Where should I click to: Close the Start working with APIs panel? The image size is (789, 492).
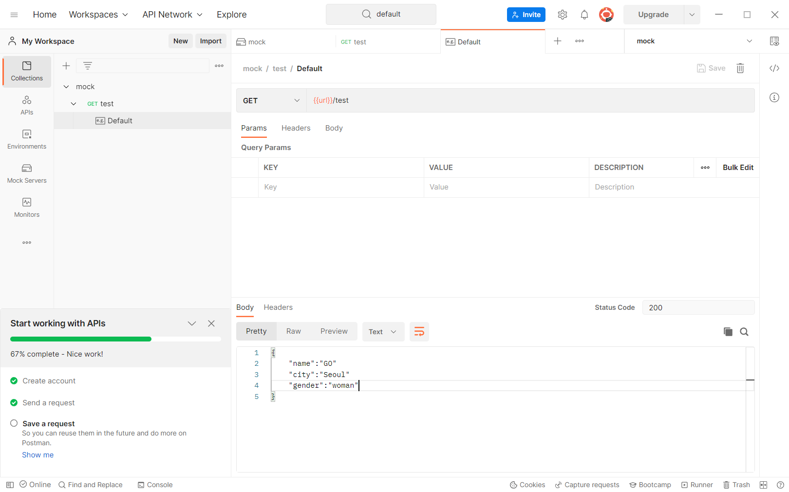click(x=211, y=323)
